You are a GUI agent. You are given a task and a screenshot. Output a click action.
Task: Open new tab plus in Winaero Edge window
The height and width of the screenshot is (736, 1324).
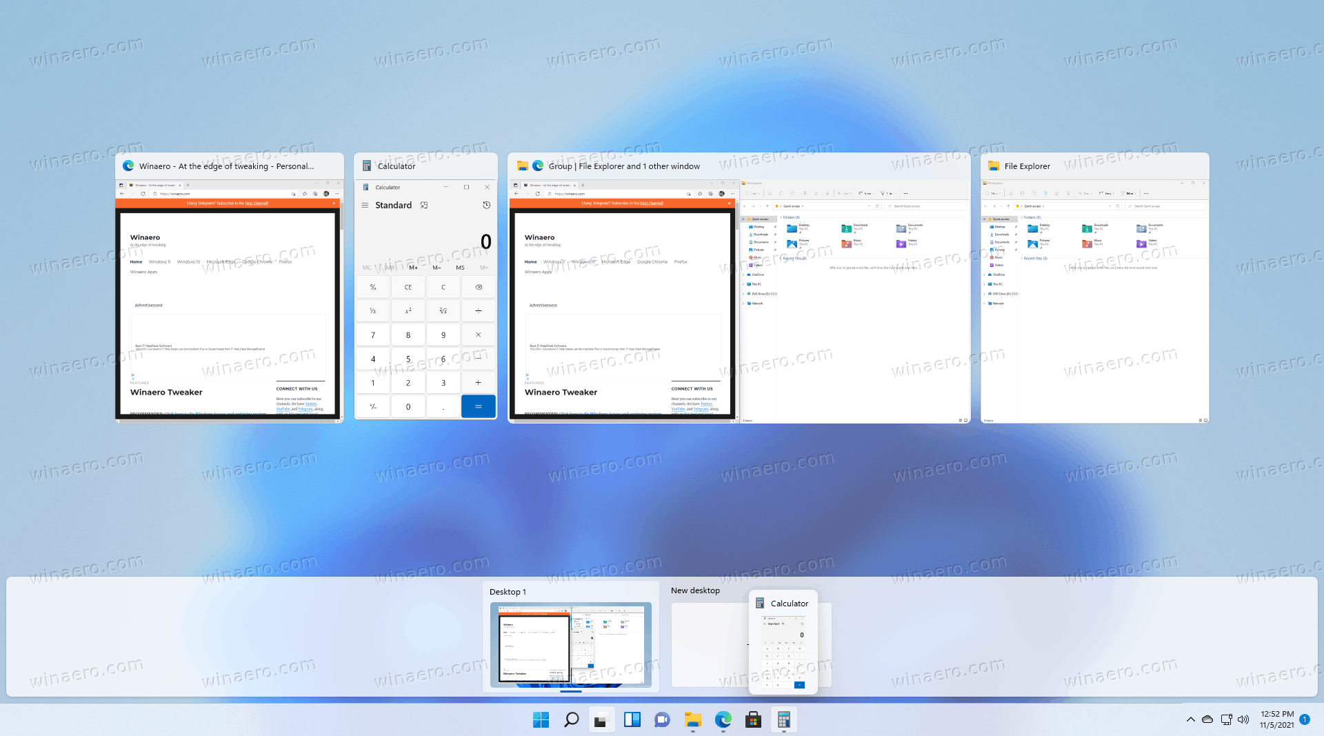[x=188, y=185]
